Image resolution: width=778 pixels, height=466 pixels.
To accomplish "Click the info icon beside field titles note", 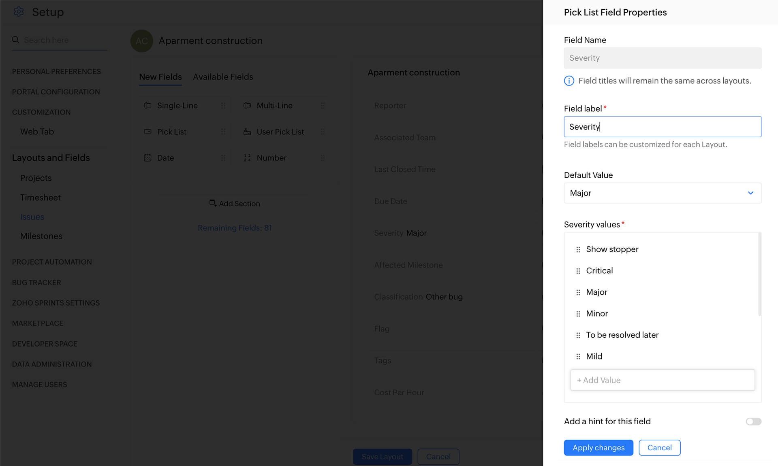I will pos(569,81).
